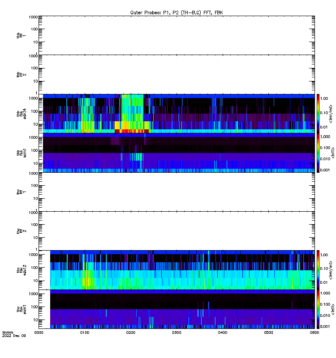Click the 10 tick label on the thc fff 1 axis
The image size is (336, 358).
point(35,199)
